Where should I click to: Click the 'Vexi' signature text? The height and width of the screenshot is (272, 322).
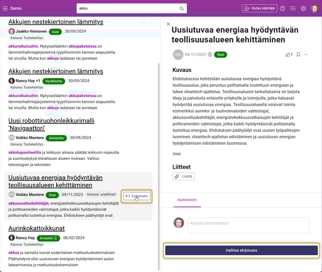(x=176, y=154)
